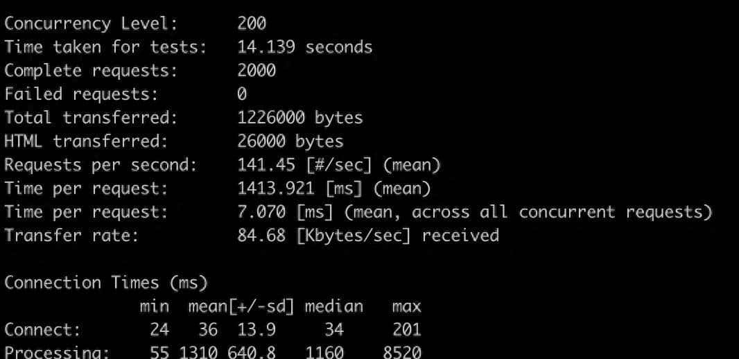The width and height of the screenshot is (739, 359).
Task: Click the "Transfer rate" label
Action: [x=71, y=236]
